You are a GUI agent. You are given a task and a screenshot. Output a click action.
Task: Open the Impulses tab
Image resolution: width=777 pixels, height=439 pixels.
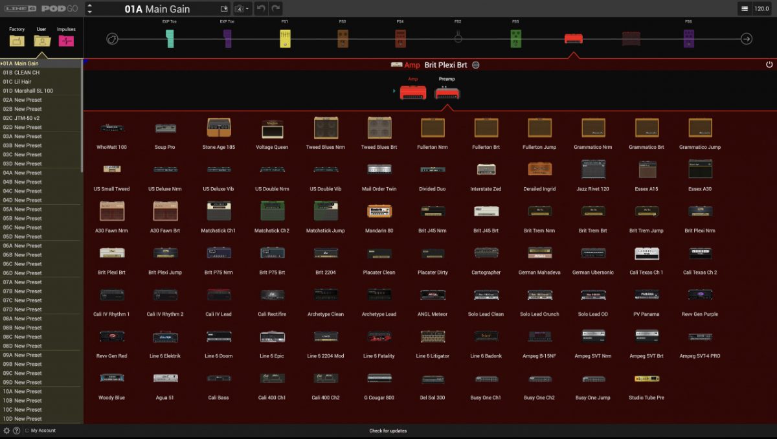coord(66,37)
